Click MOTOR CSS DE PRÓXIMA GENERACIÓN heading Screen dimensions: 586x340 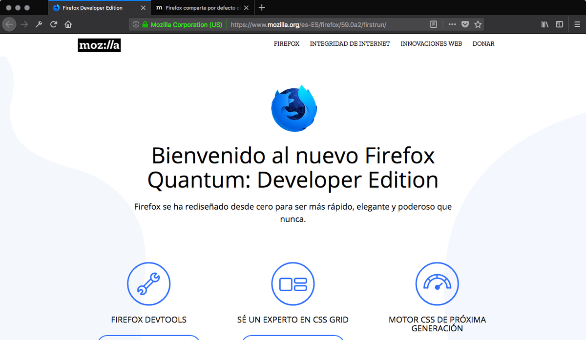437,324
